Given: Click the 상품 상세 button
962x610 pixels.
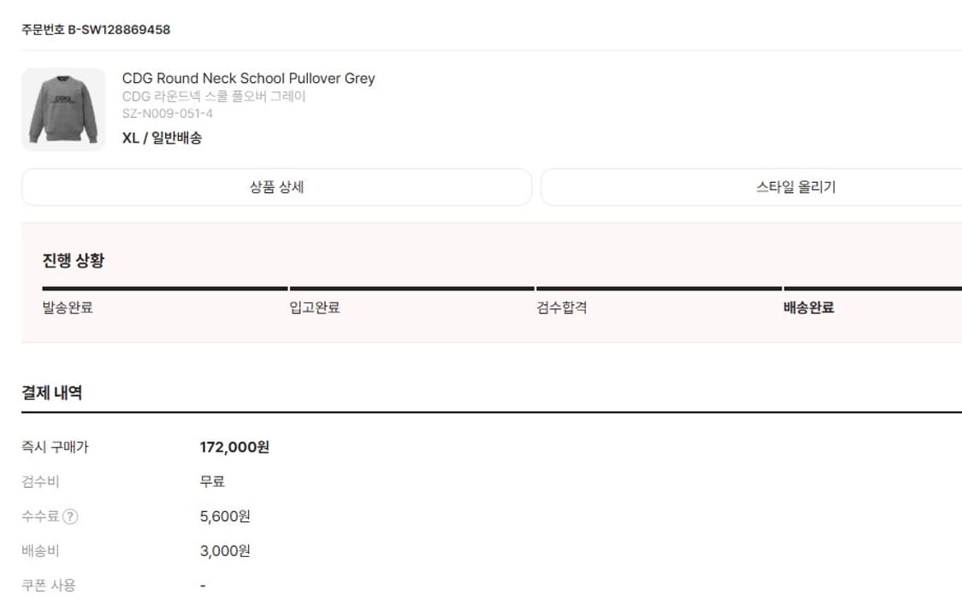Looking at the screenshot, I should coord(276,187).
